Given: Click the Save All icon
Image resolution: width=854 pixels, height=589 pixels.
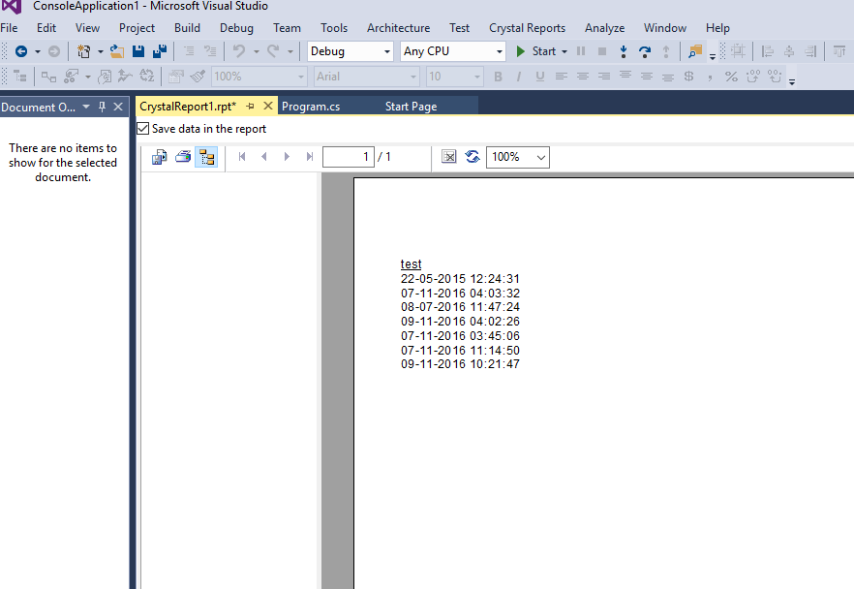Looking at the screenshot, I should point(160,51).
